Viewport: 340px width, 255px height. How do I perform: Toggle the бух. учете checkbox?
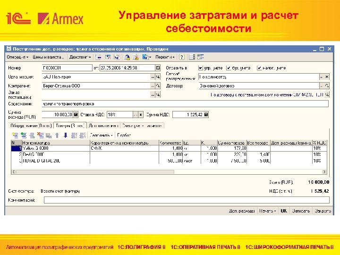(229, 68)
